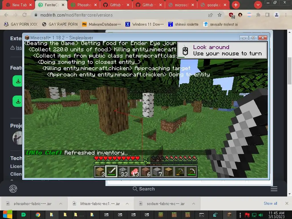View site info via the lock icon
This screenshot has width=292, height=219.
(36, 15)
